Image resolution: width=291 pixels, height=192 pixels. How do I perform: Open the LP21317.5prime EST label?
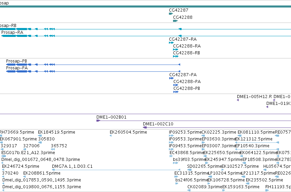[258, 173]
